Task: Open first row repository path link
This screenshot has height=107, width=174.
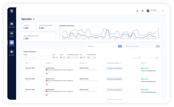Action: click(x=60, y=70)
